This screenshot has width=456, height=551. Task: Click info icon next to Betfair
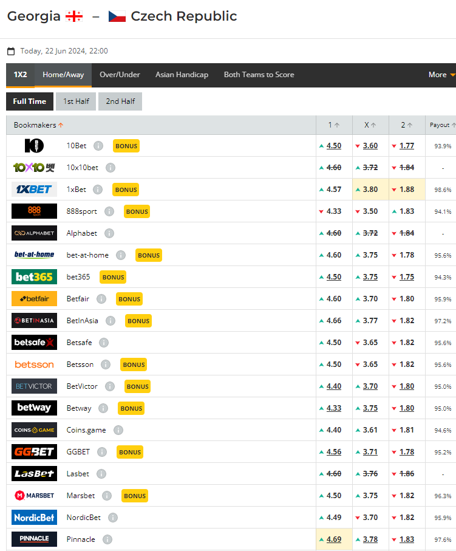[101, 299]
